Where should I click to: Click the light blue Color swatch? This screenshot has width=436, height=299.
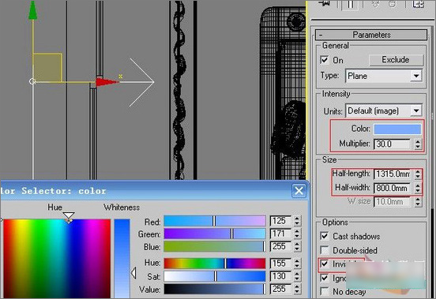(397, 129)
